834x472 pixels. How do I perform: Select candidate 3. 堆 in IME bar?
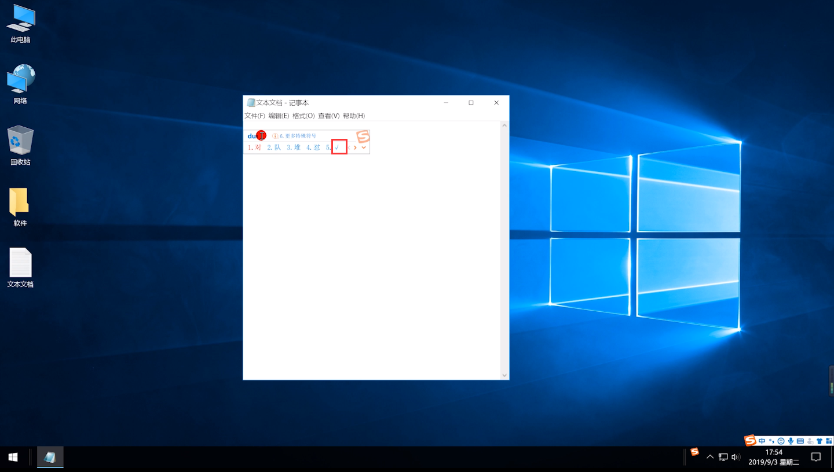(294, 147)
